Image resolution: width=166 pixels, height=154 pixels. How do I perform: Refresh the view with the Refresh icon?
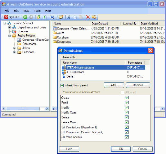(45, 17)
